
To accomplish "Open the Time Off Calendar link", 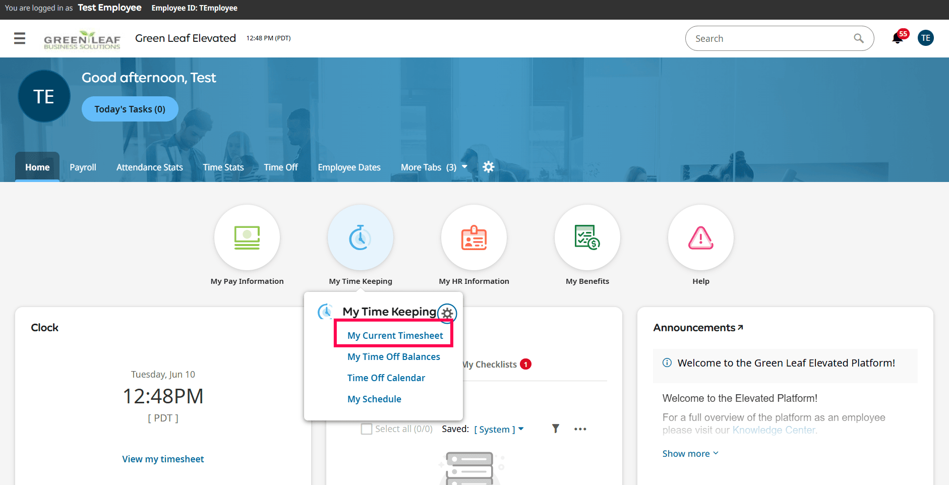I will point(386,378).
